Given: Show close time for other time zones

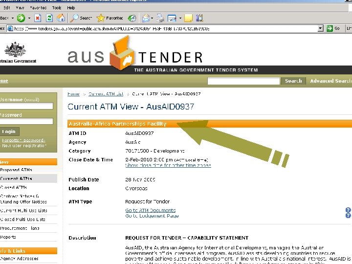Looking at the screenshot, I should click(168, 165).
